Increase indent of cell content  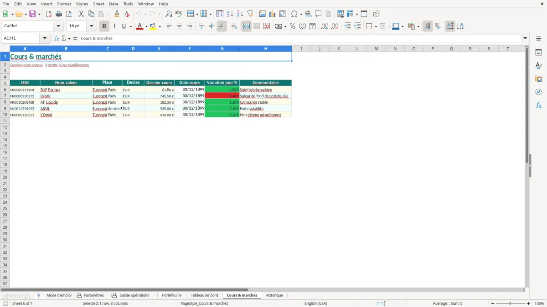pos(347,26)
